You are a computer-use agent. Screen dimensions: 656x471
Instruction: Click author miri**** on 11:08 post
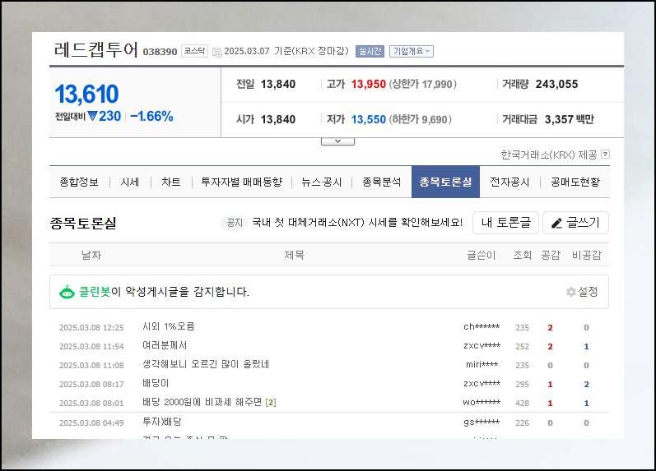point(482,364)
